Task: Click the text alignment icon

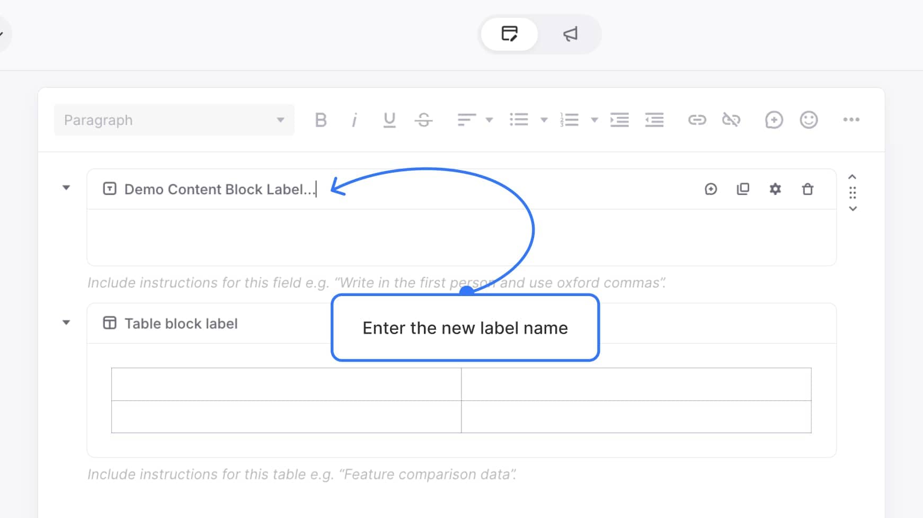Action: 466,120
